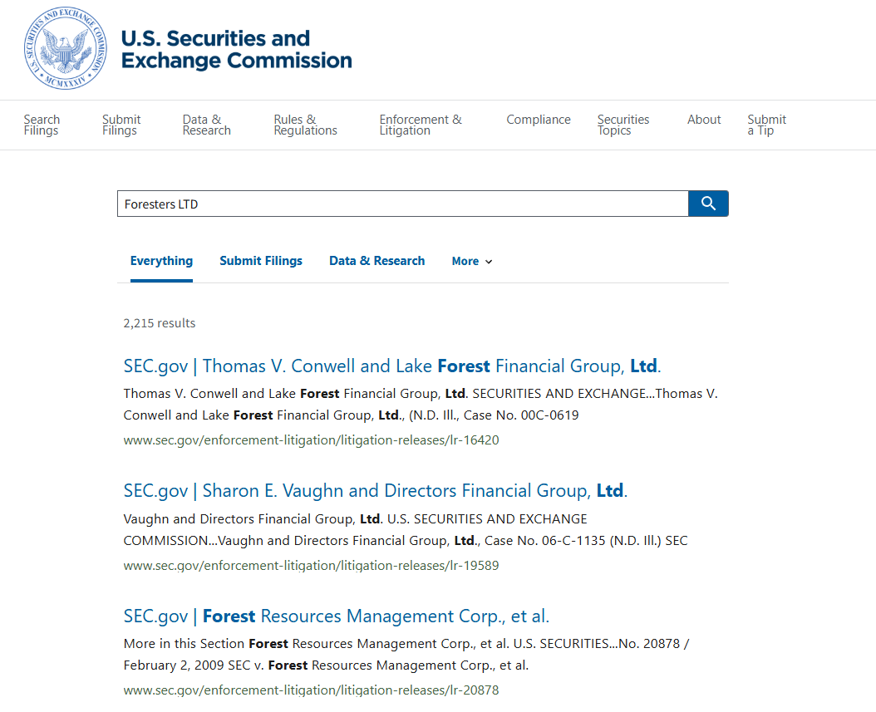
Task: Click the magnifying glass search button
Action: pyautogui.click(x=708, y=204)
